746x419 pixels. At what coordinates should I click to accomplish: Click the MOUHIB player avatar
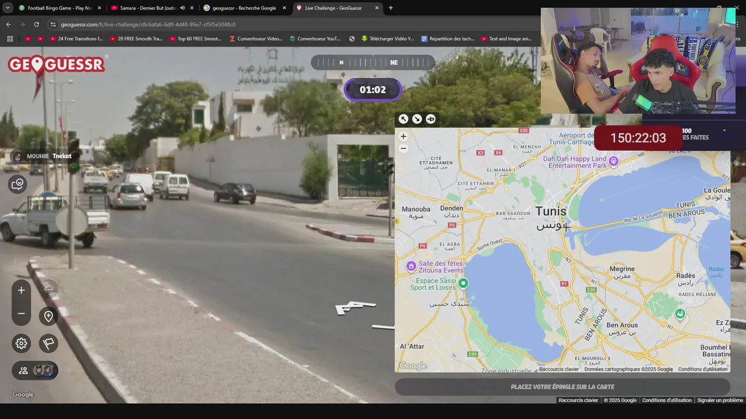pyautogui.click(x=17, y=156)
